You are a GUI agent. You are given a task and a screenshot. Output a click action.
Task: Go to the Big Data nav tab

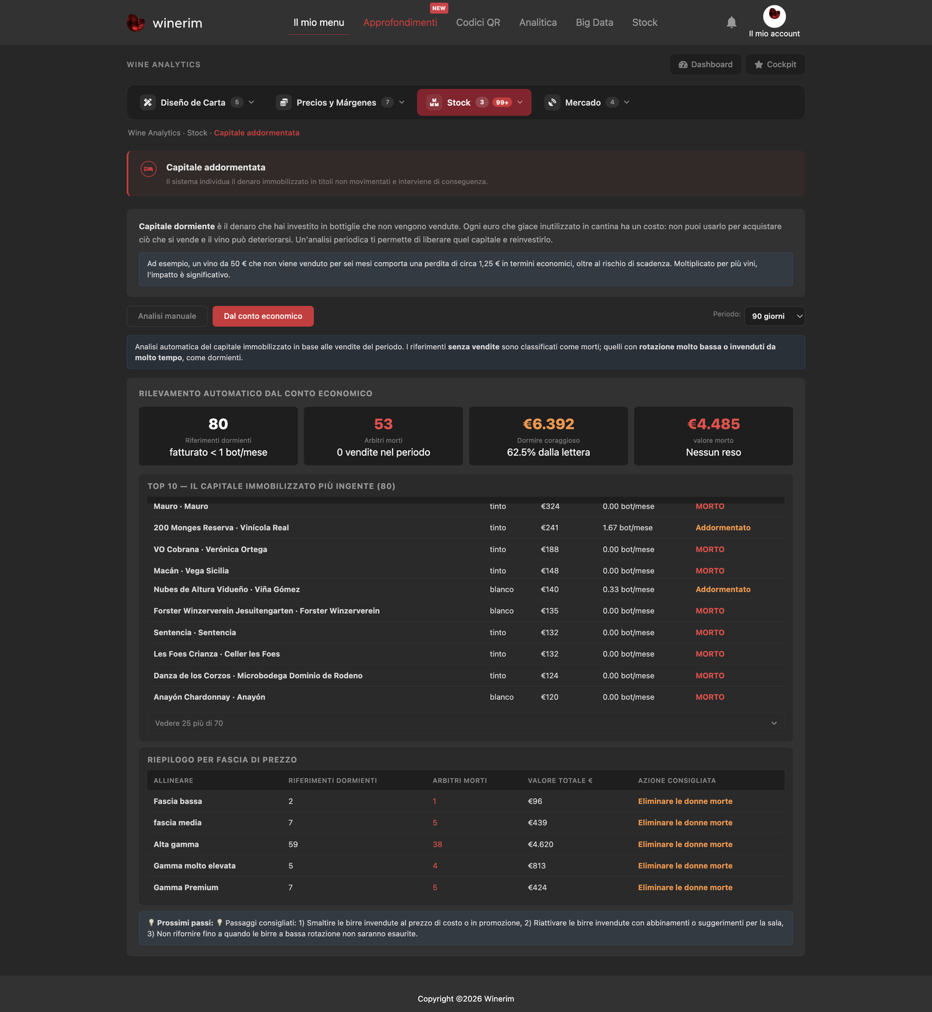click(x=595, y=22)
